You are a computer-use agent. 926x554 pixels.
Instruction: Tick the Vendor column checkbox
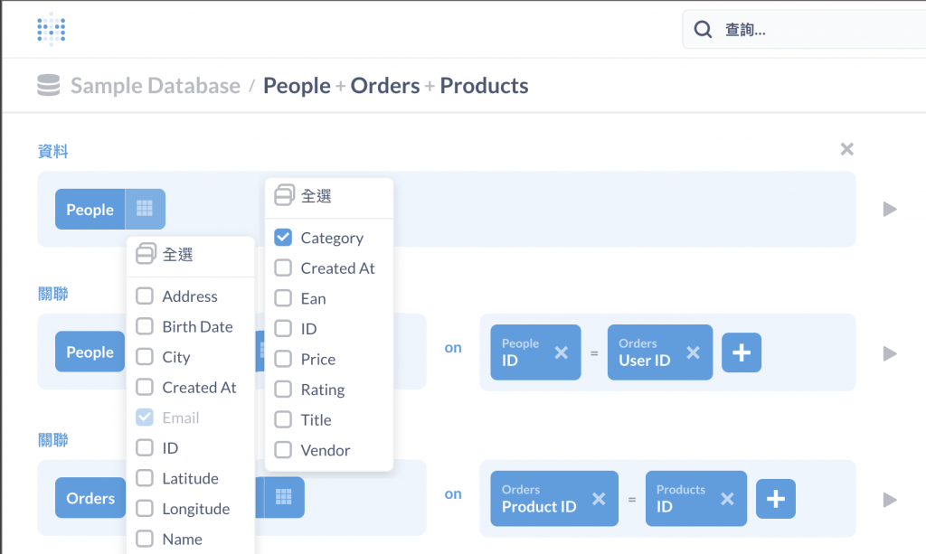point(283,450)
